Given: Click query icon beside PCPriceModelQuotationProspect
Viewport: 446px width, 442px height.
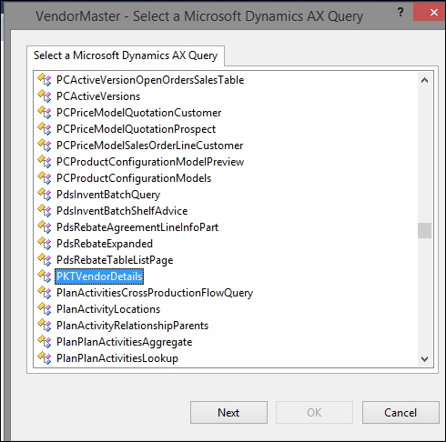Looking at the screenshot, I should coord(45,129).
